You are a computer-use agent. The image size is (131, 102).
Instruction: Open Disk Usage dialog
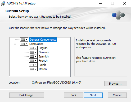26,95
